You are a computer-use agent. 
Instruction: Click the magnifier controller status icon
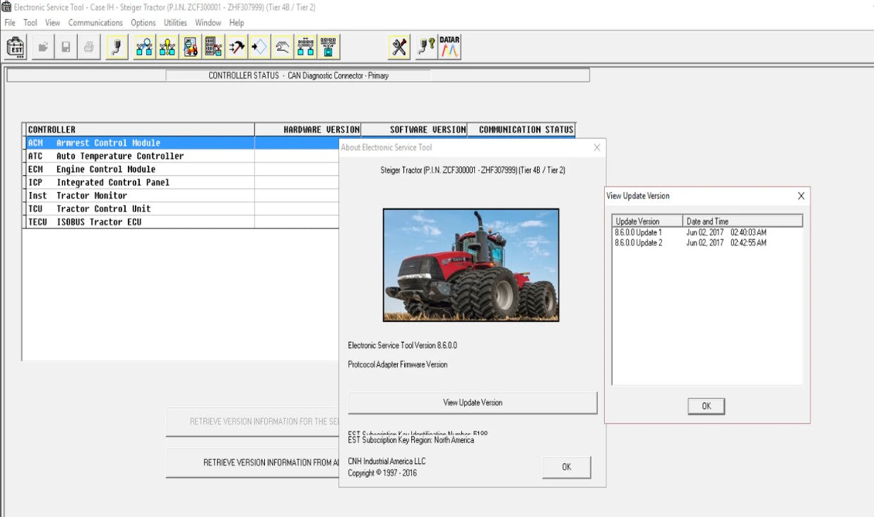point(145,47)
